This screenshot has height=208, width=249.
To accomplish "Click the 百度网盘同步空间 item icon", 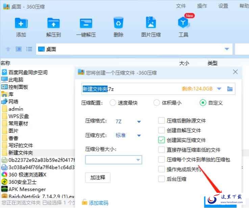I will (4, 72).
